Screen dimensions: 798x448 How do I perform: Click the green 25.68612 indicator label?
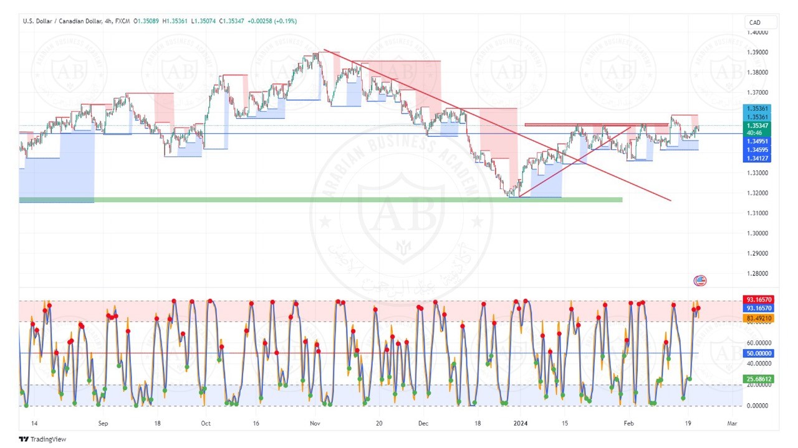[758, 379]
